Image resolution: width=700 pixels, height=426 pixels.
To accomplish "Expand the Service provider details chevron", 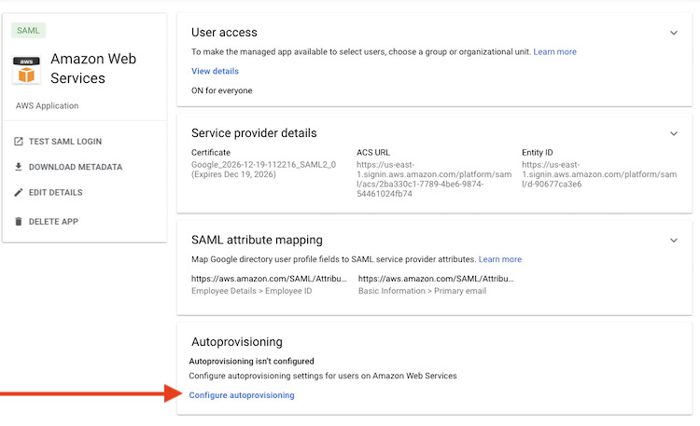I will pyautogui.click(x=674, y=133).
